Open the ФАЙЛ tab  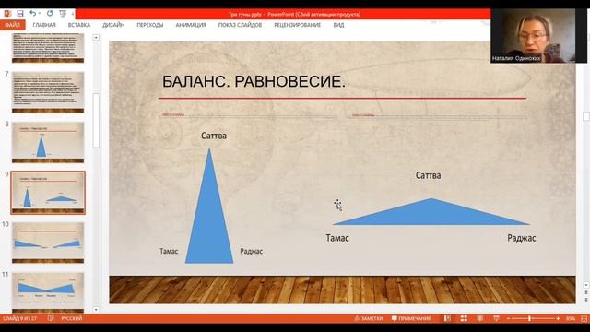click(12, 25)
